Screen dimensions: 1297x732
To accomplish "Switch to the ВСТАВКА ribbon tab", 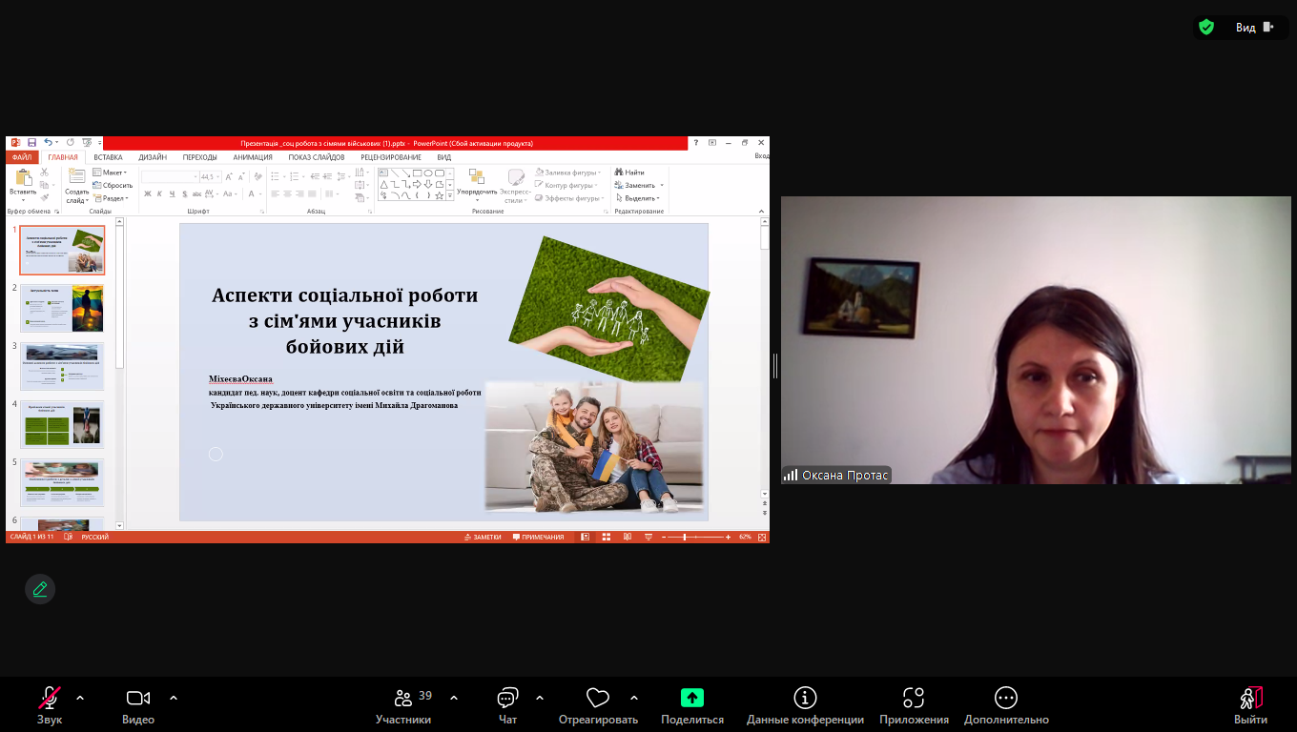I will tap(108, 157).
